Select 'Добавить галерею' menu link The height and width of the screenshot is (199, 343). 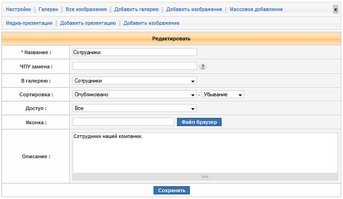coord(137,9)
